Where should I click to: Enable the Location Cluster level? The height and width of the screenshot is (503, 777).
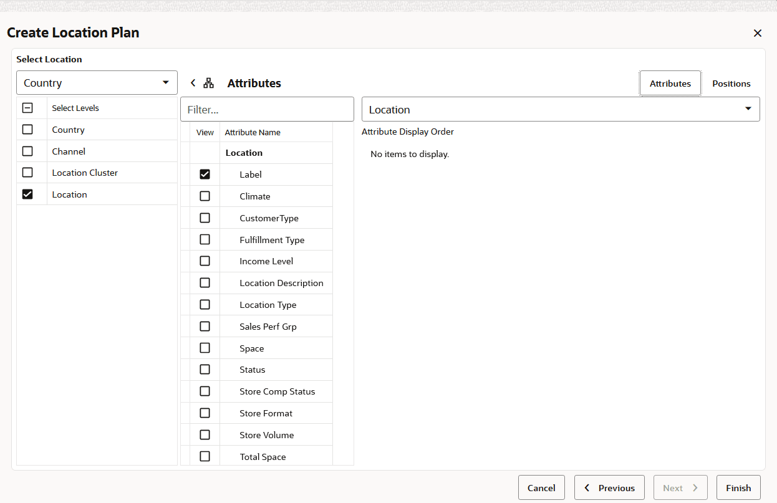(x=27, y=172)
